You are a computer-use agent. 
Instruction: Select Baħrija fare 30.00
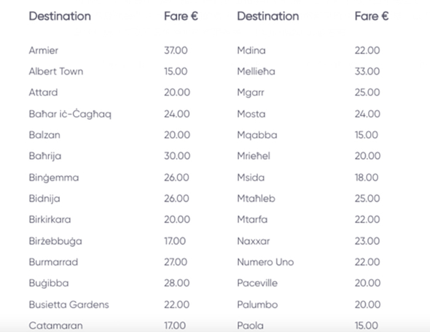coord(177,156)
